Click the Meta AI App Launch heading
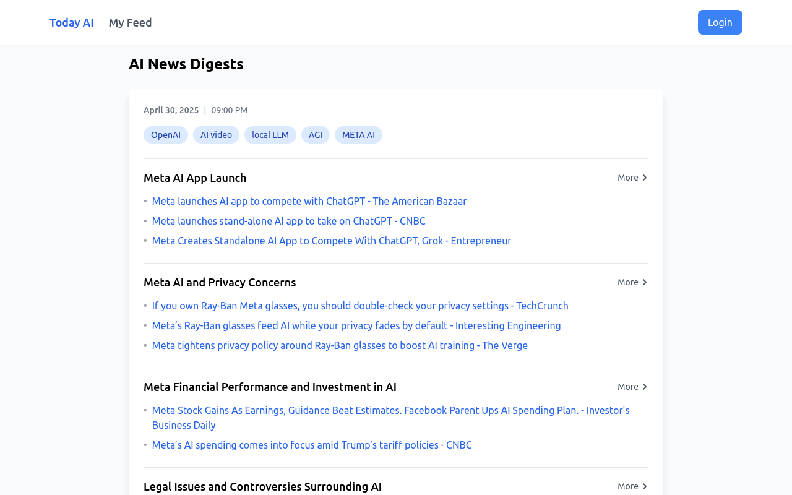The height and width of the screenshot is (495, 792). [195, 178]
